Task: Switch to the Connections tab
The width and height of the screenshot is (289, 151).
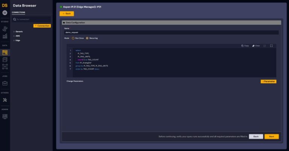Action: coord(18,12)
